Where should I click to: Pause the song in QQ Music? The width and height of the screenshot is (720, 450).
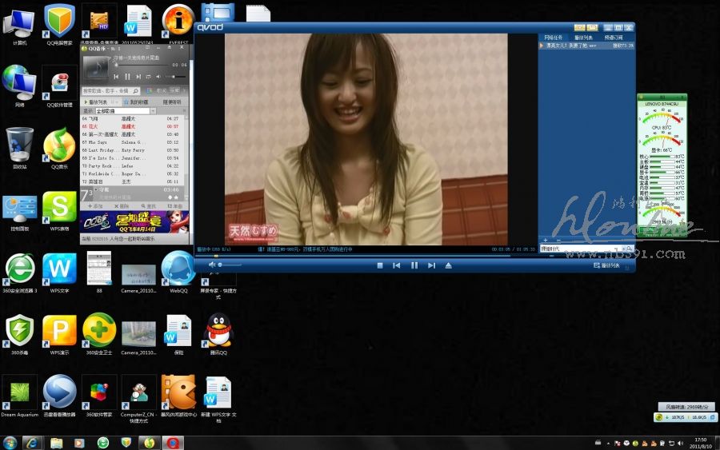[126, 77]
